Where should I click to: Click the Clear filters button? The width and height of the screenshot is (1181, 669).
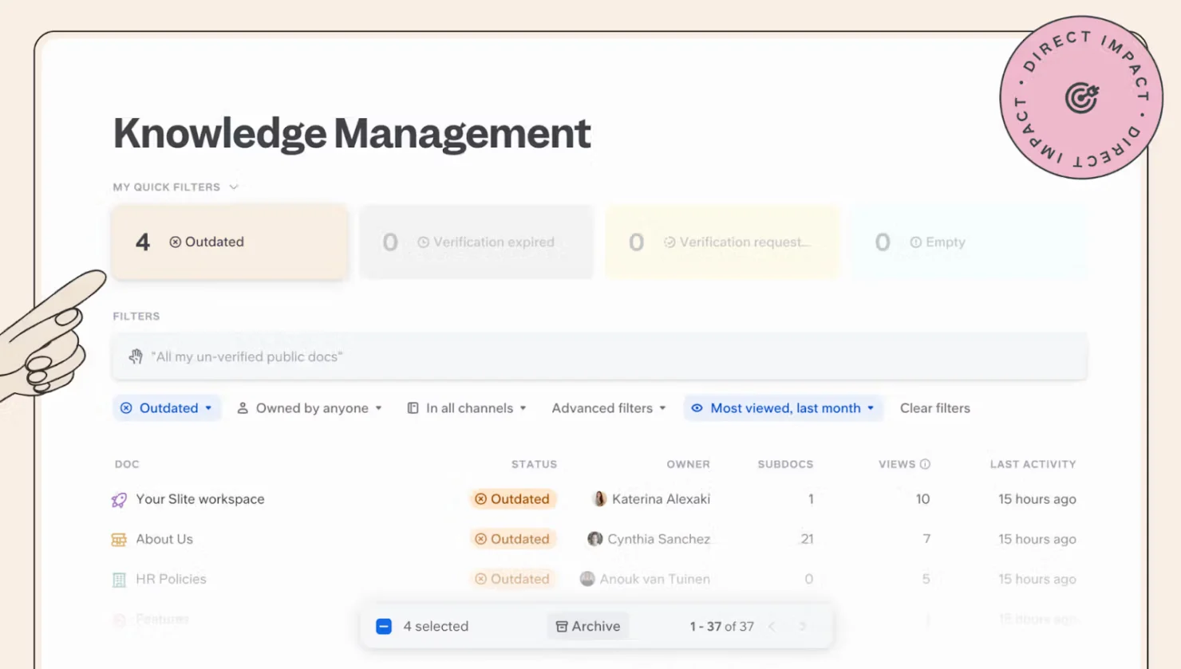(x=935, y=408)
